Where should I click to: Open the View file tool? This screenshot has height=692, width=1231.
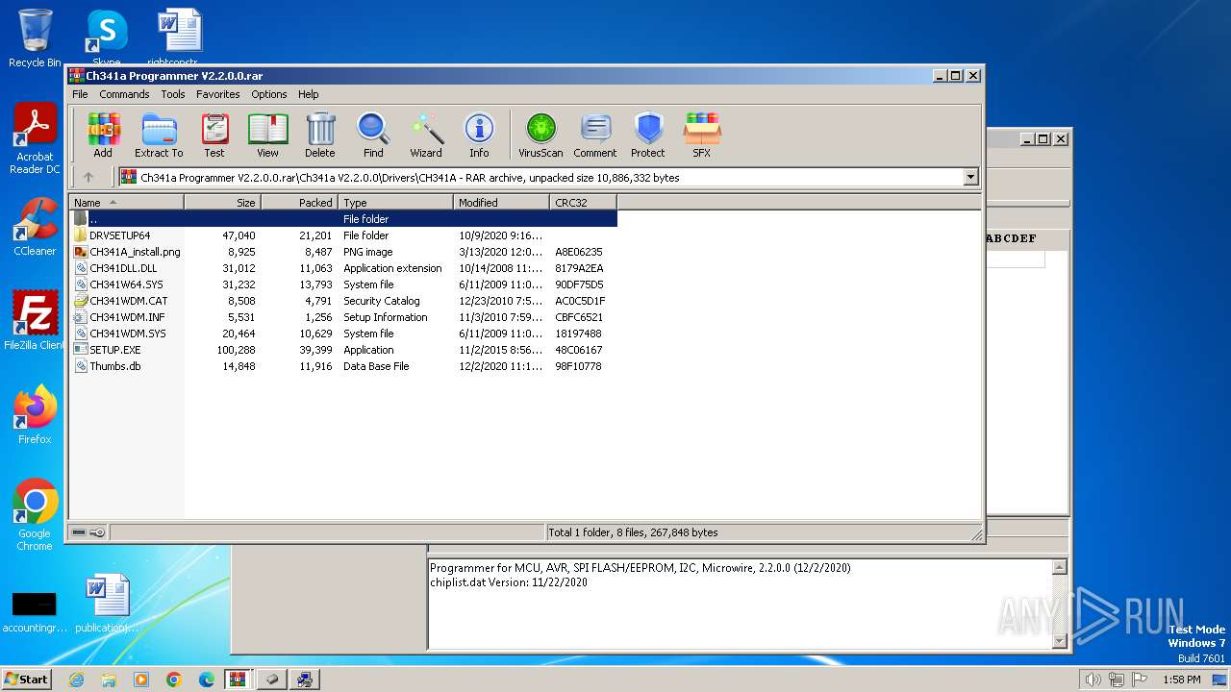tap(267, 136)
